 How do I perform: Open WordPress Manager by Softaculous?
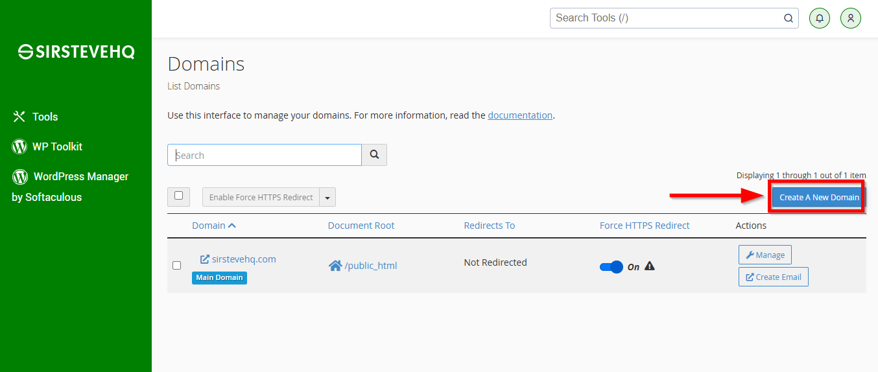(x=70, y=187)
